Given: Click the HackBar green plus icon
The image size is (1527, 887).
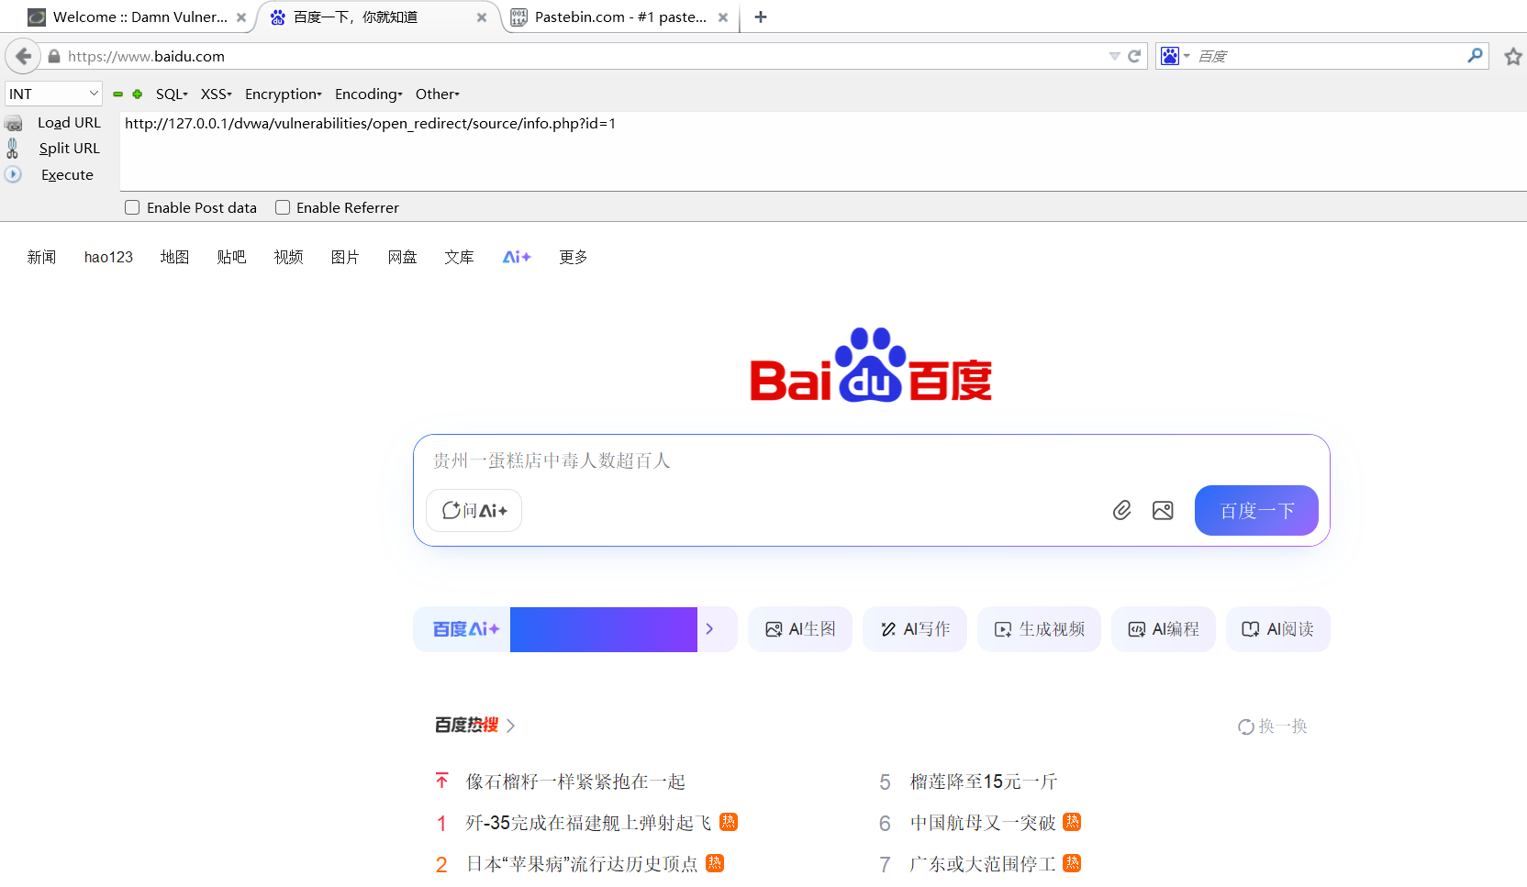Looking at the screenshot, I should [138, 94].
